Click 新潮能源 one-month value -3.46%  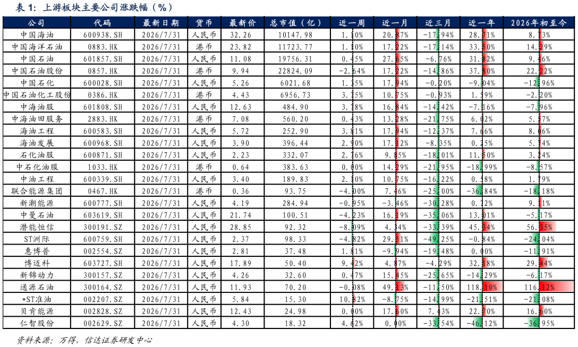395,203
